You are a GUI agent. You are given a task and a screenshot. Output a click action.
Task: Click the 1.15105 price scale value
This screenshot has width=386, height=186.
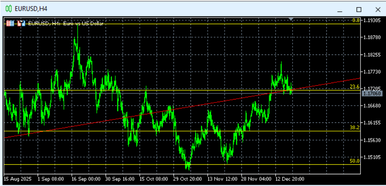pyautogui.click(x=372, y=157)
